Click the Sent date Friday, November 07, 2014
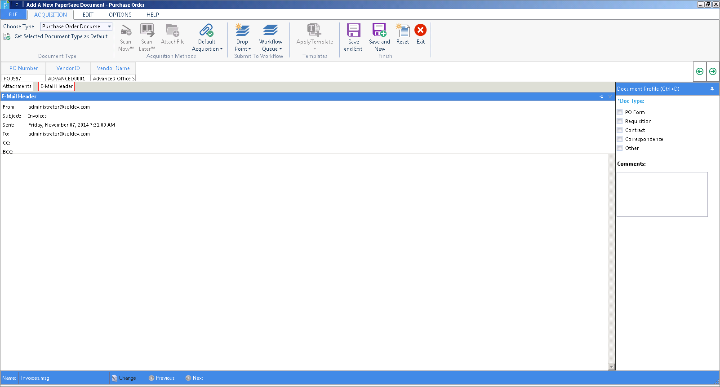 point(71,125)
